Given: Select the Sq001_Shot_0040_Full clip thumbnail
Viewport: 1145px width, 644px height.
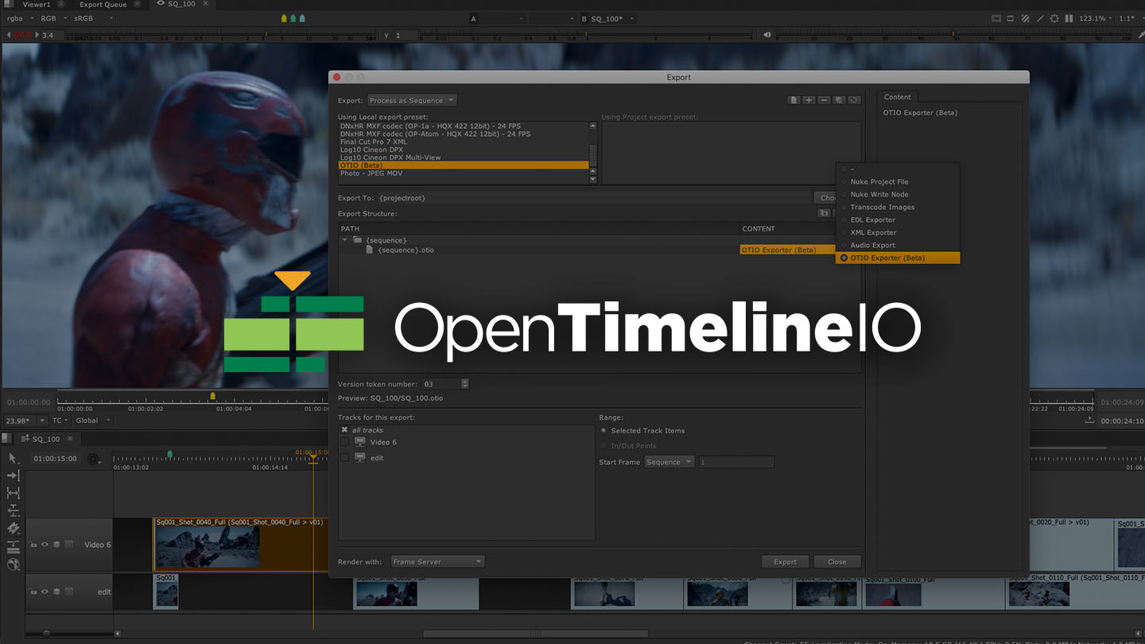Looking at the screenshot, I should (x=208, y=546).
